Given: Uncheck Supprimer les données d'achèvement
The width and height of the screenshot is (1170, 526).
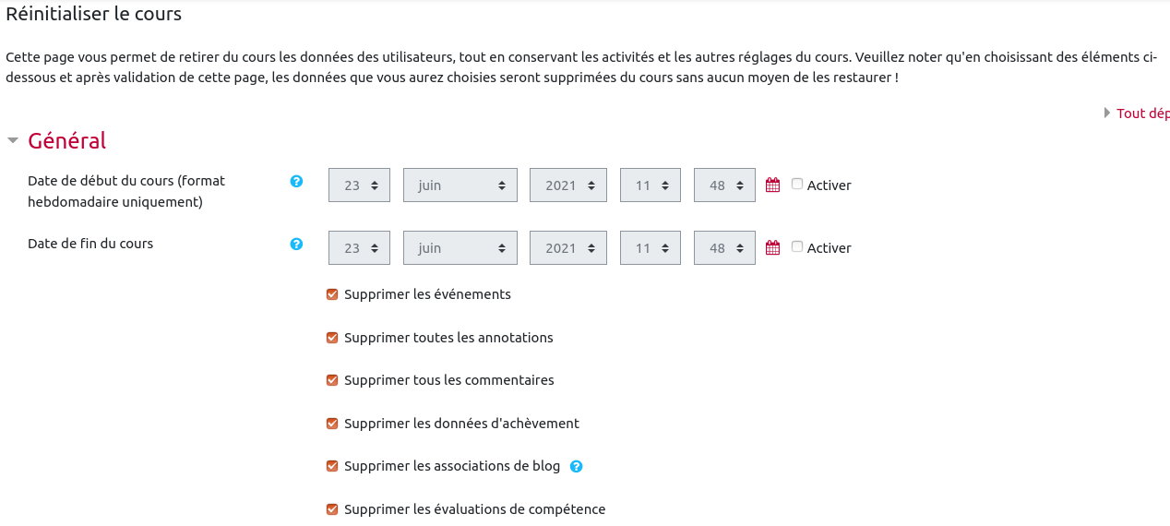Looking at the screenshot, I should (x=332, y=424).
